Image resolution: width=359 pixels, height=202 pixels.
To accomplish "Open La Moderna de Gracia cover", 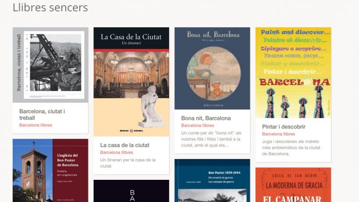I will tap(293, 185).
